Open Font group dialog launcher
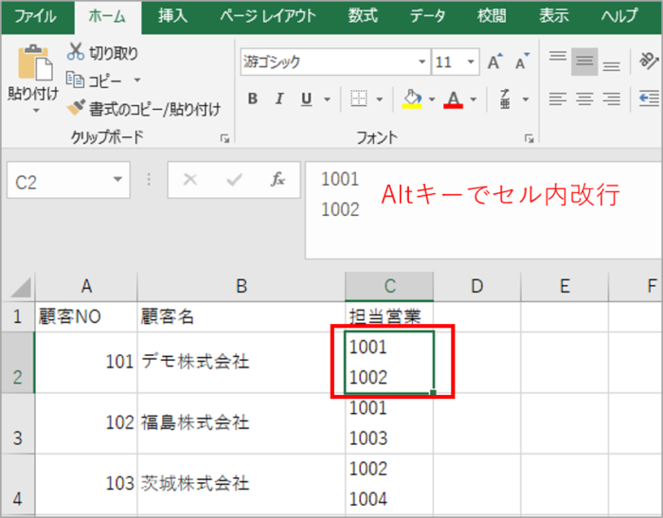The image size is (663, 518). click(x=529, y=138)
